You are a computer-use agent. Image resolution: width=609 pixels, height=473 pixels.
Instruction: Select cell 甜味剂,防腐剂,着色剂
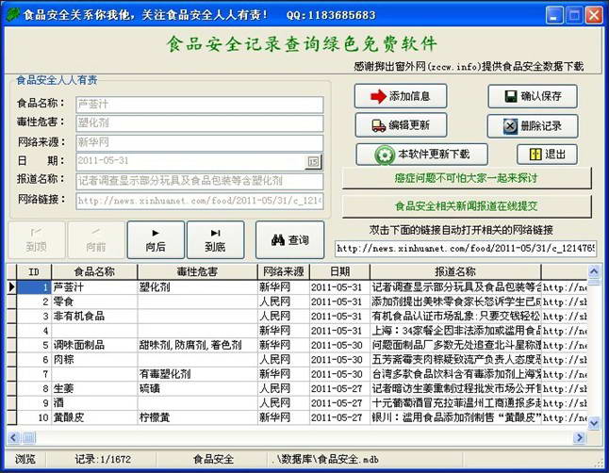[x=197, y=345]
